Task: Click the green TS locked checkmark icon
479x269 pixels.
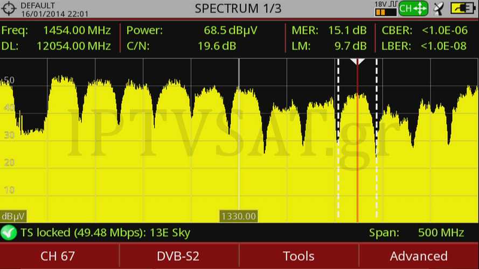Action: point(9,233)
